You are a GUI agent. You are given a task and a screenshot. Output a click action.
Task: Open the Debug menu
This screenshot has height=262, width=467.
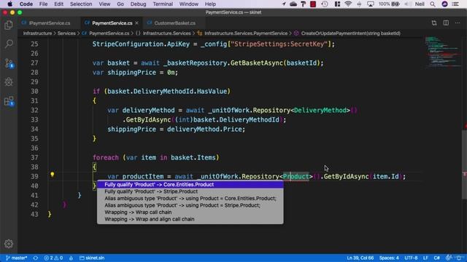click(138, 4)
